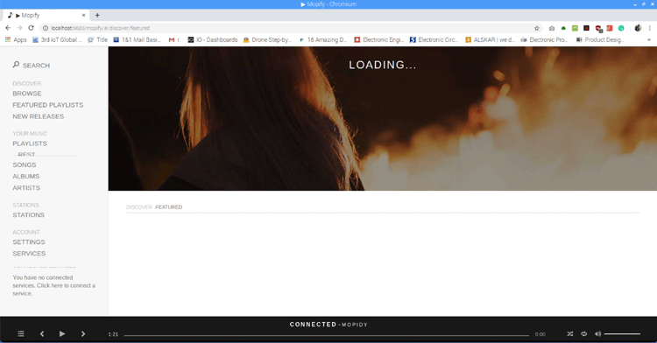Open the play queue list icon

21,333
